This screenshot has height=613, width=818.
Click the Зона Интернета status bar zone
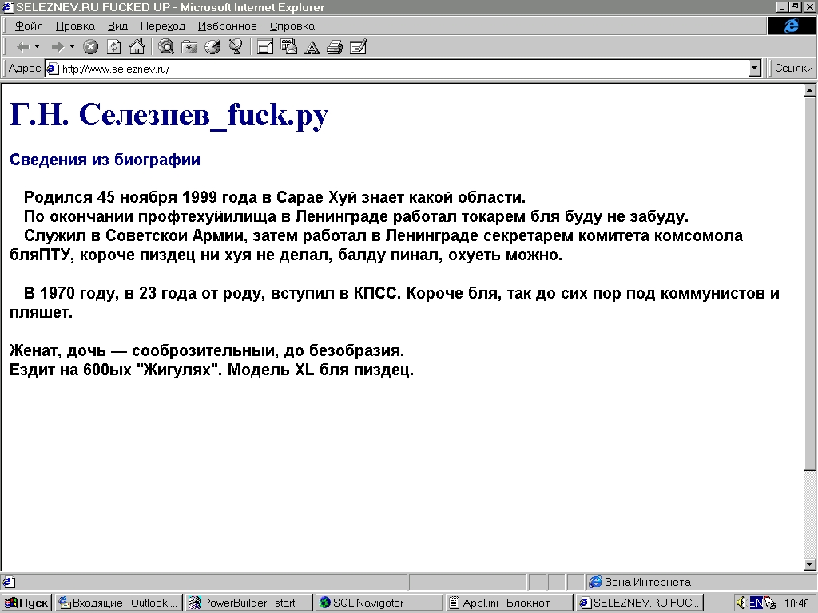point(701,582)
